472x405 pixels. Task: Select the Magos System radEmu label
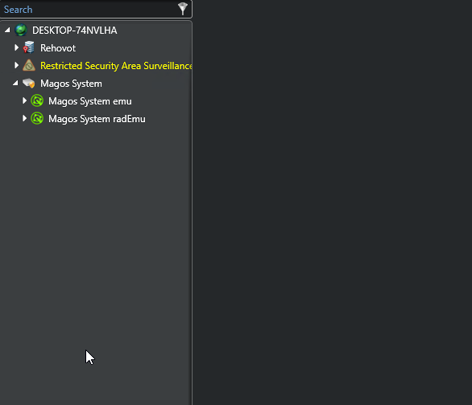(x=97, y=119)
